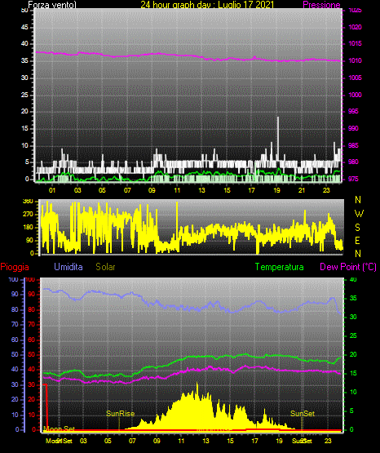Select red rain axis value 40

[x=32, y=369]
